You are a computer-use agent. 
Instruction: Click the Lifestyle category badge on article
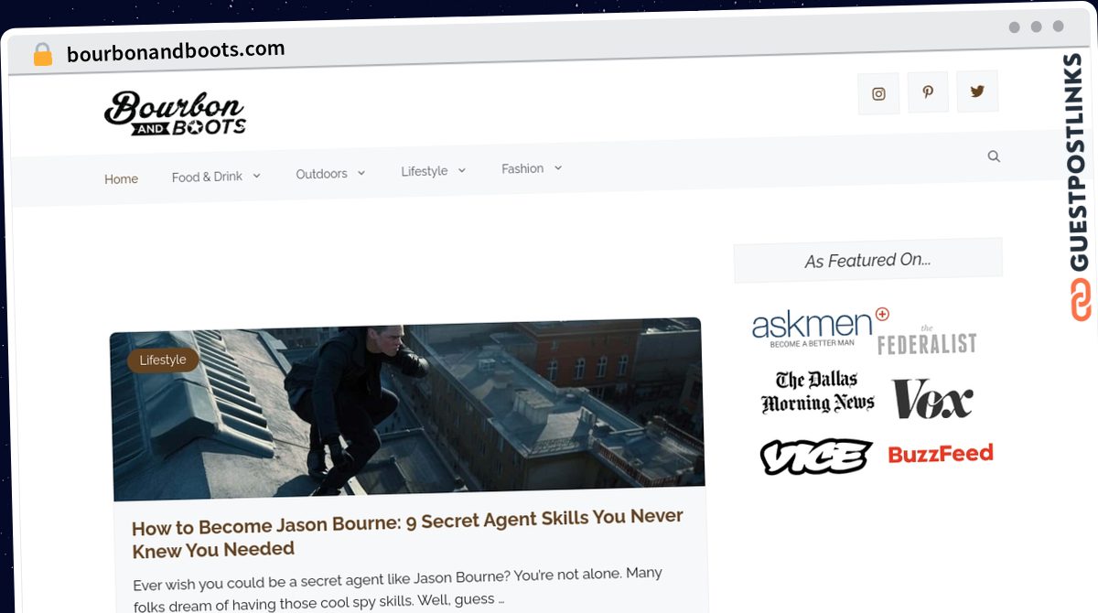163,360
